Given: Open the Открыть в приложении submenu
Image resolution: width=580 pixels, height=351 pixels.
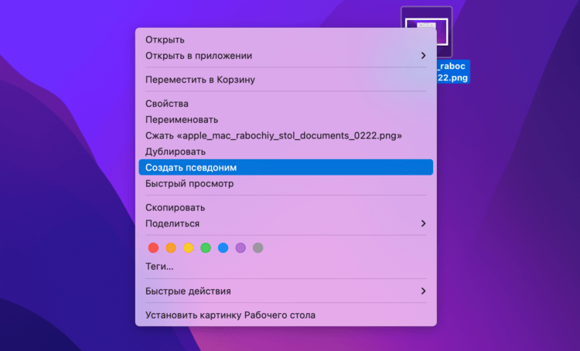Looking at the screenshot, I should [285, 56].
